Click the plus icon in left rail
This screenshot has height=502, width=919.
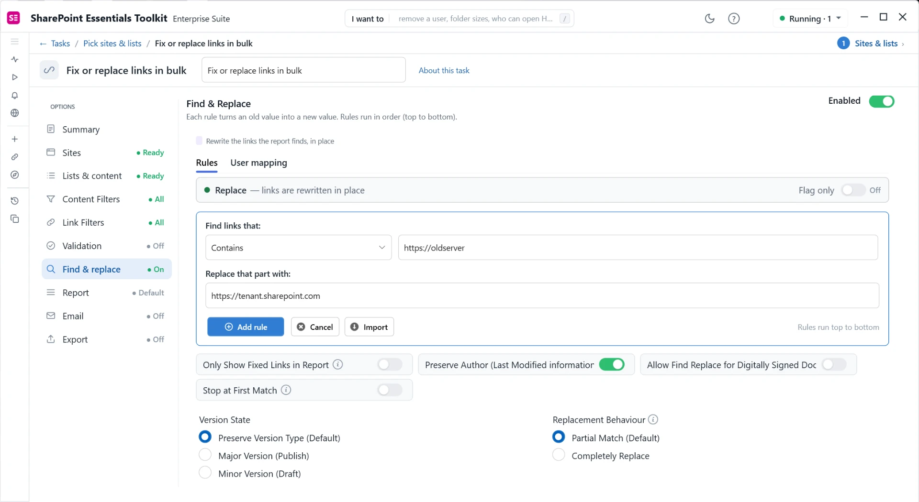click(x=15, y=139)
